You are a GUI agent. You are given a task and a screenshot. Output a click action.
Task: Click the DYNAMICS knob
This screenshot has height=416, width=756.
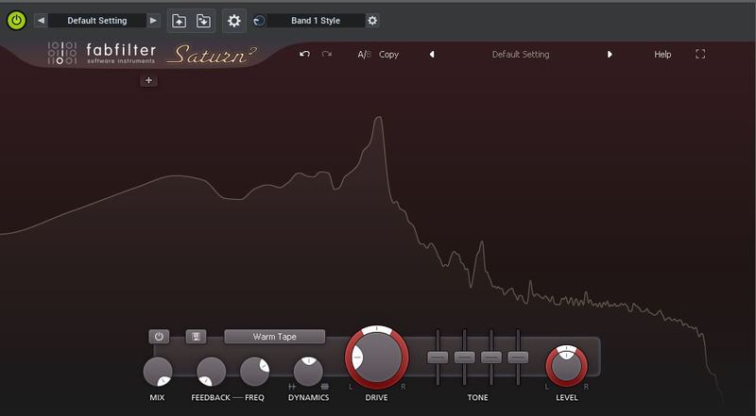(308, 372)
